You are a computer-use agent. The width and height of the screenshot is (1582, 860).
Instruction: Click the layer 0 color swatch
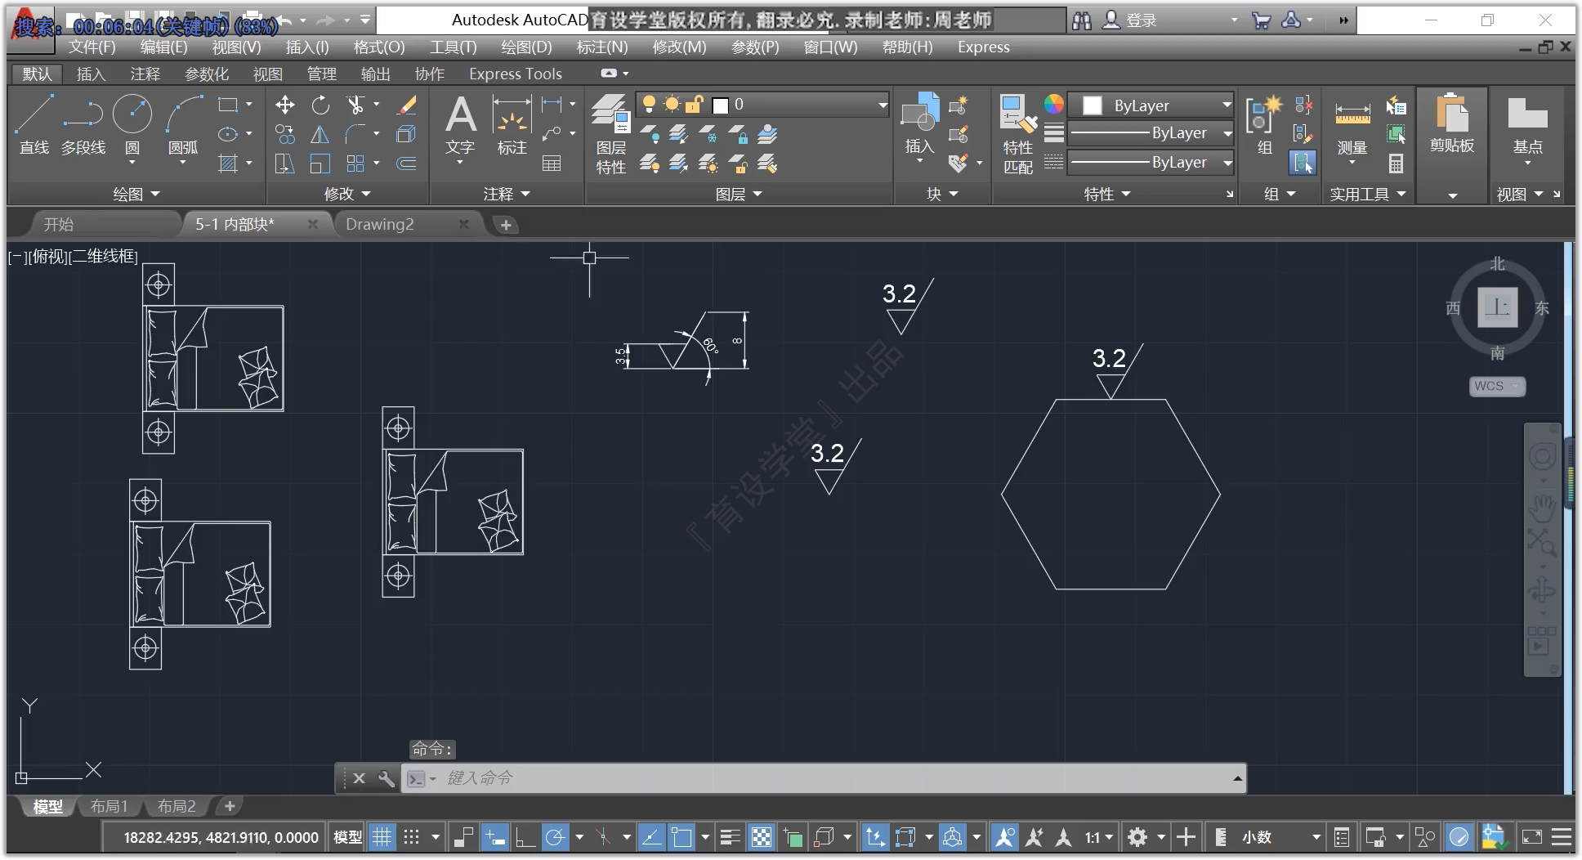720,105
